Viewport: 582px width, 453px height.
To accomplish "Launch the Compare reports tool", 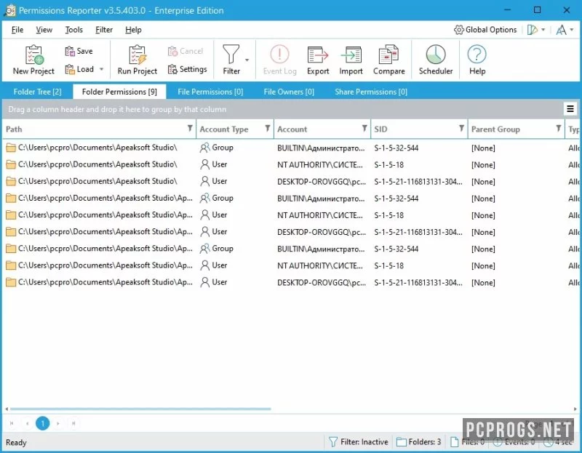I will (388, 60).
